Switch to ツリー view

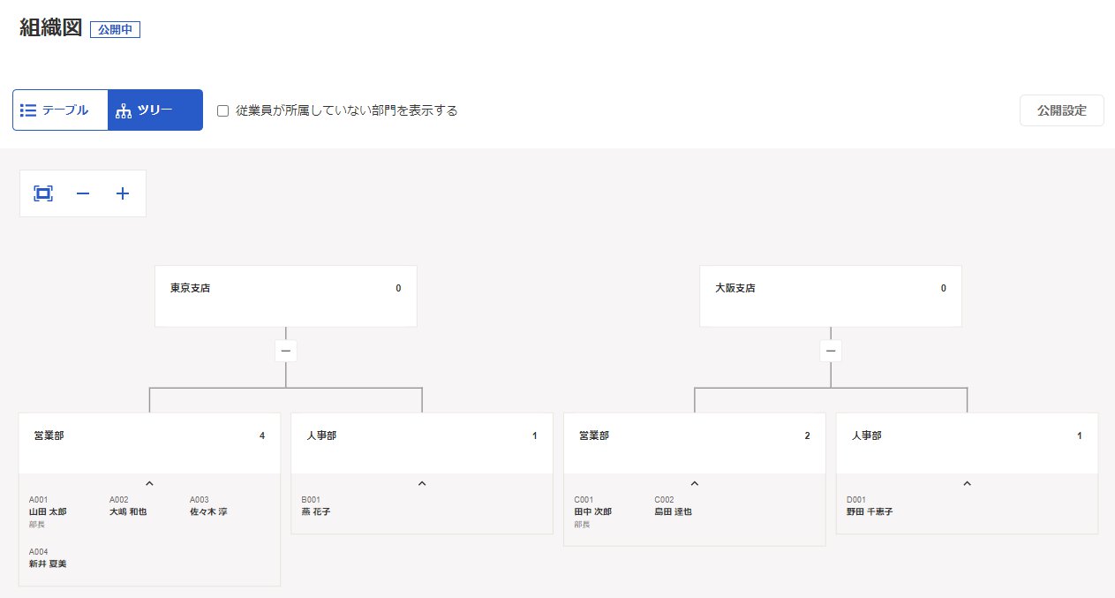tap(155, 110)
